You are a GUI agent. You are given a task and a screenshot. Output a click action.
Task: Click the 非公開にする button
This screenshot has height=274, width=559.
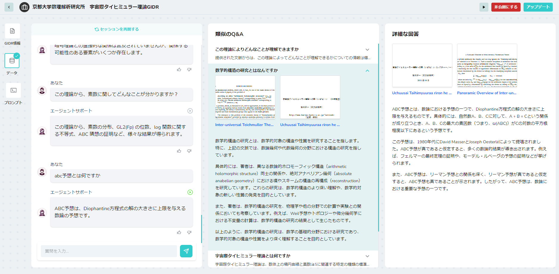[506, 7]
